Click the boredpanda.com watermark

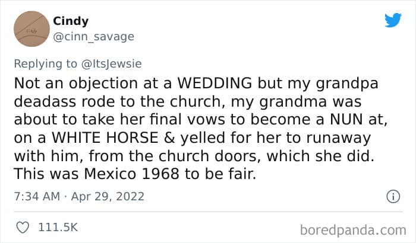(x=352, y=228)
